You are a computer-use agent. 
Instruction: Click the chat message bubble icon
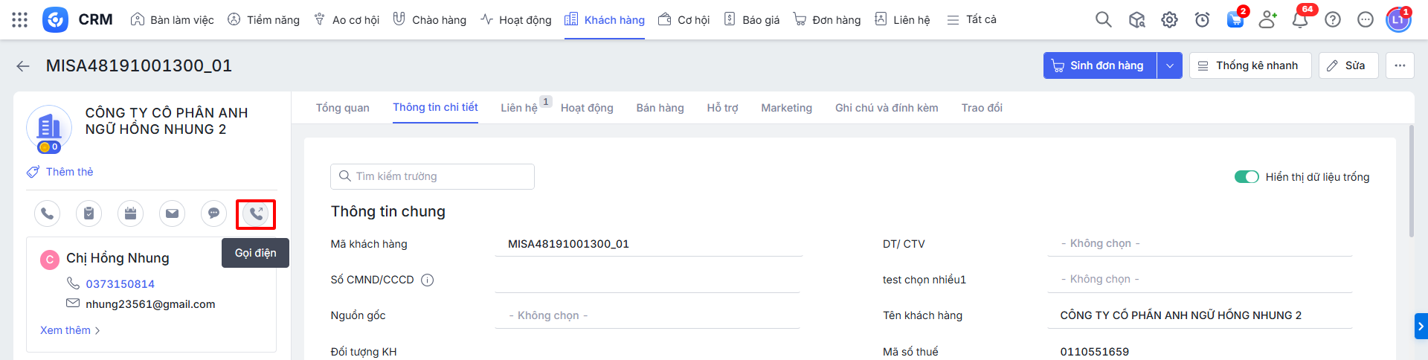point(213,214)
